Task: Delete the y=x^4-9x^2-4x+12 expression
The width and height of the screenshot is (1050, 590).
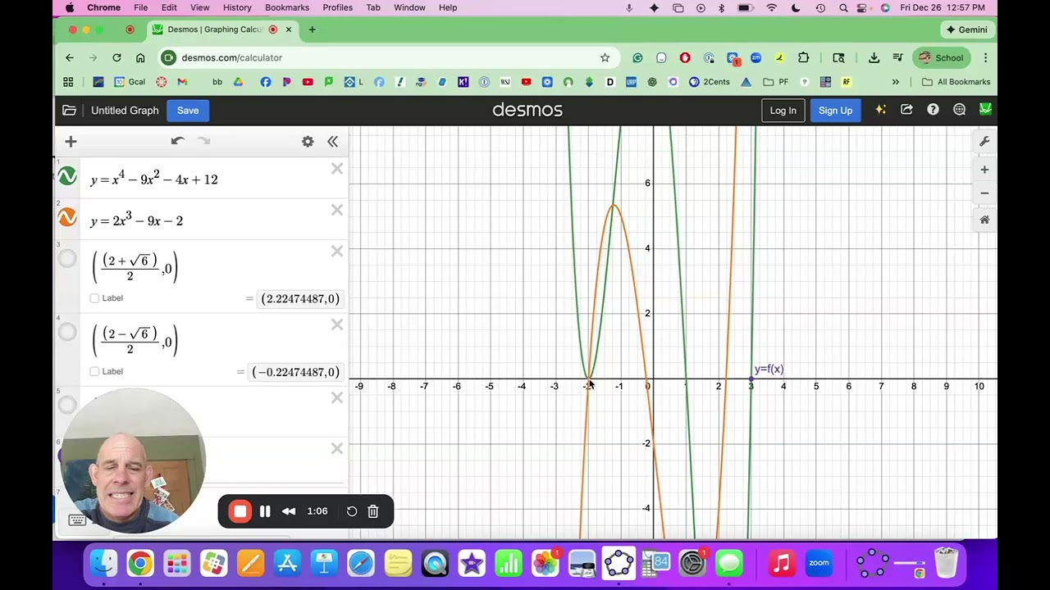Action: pyautogui.click(x=336, y=169)
